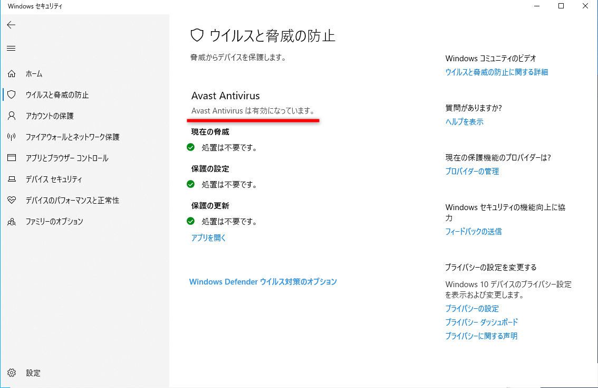Open プライバシー ダッシュボード

point(480,322)
